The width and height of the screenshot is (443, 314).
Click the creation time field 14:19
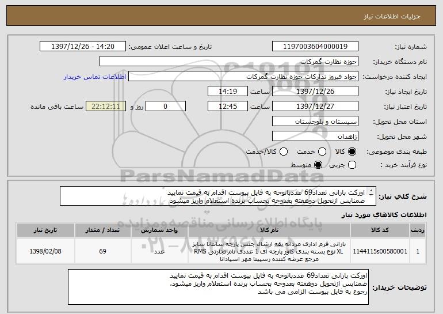[228, 92]
